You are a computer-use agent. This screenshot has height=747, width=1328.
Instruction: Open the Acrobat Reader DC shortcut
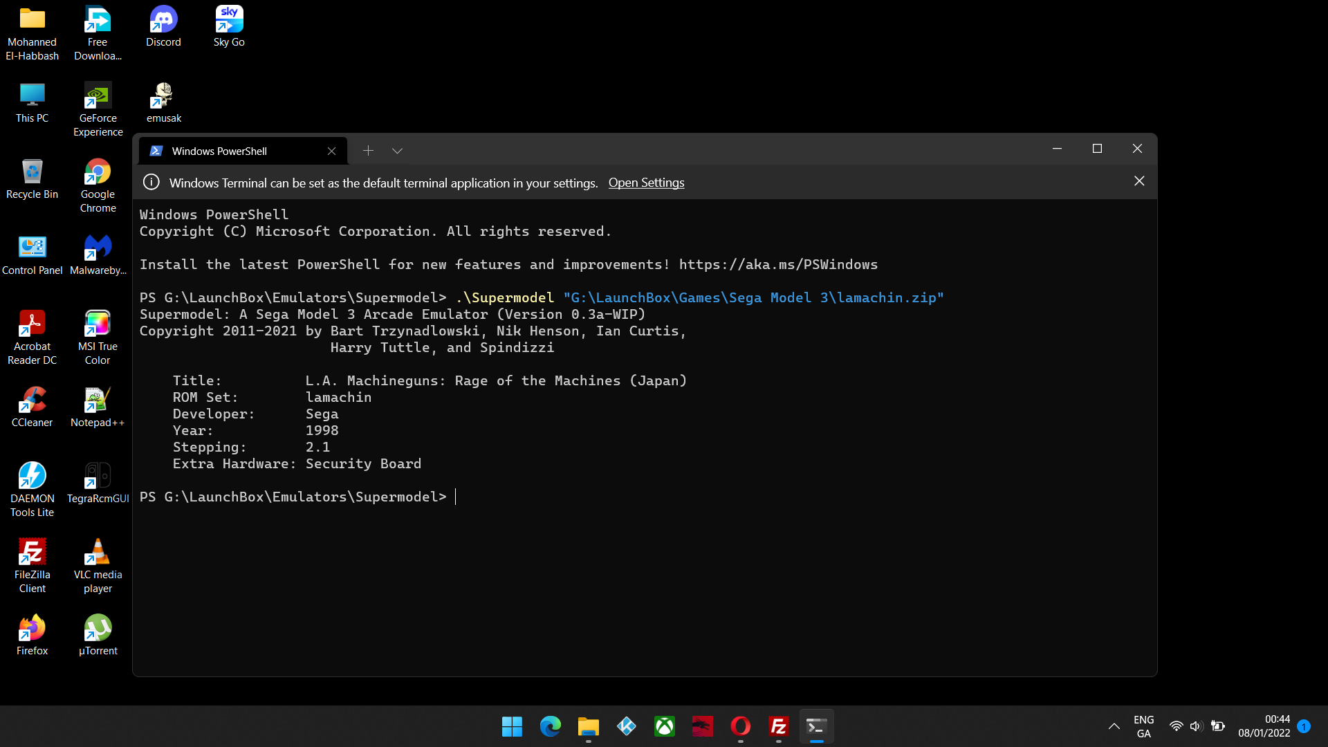(32, 338)
